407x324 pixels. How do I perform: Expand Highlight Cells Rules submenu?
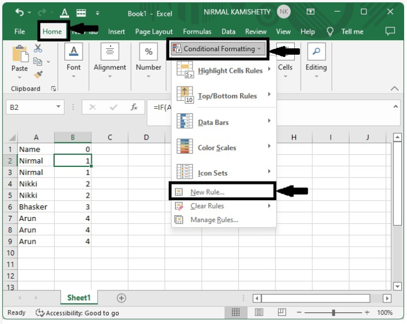point(223,70)
